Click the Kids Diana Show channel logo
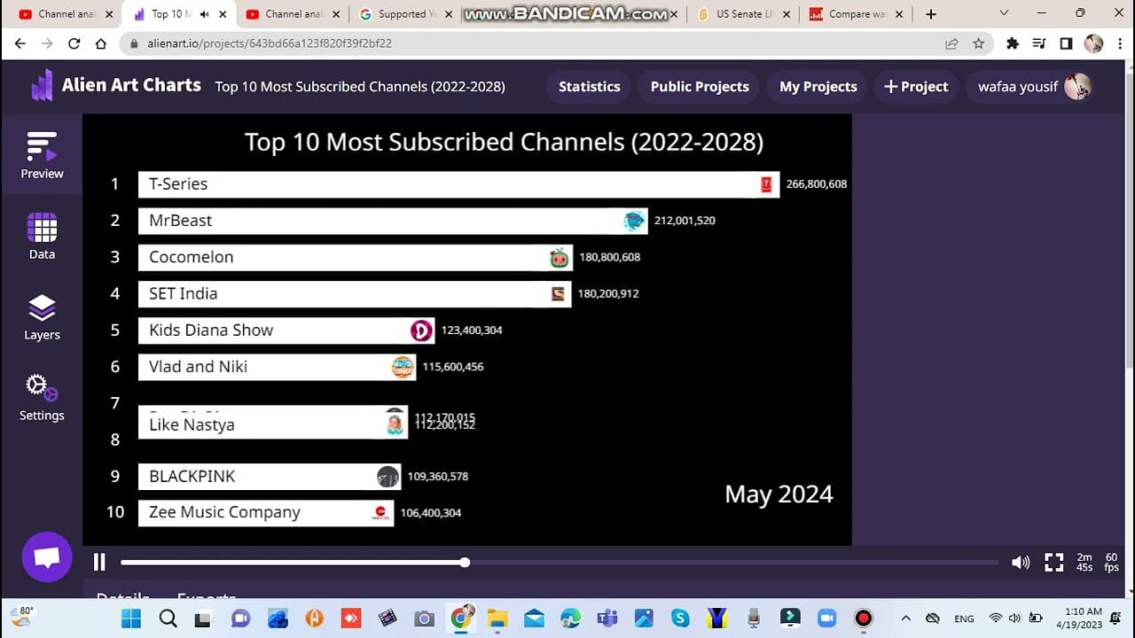Image resolution: width=1135 pixels, height=638 pixels. tap(421, 331)
